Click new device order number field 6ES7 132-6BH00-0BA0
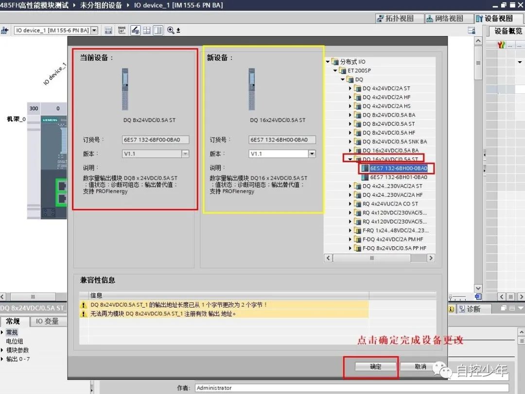This screenshot has width=525, height=394. pyautogui.click(x=282, y=140)
